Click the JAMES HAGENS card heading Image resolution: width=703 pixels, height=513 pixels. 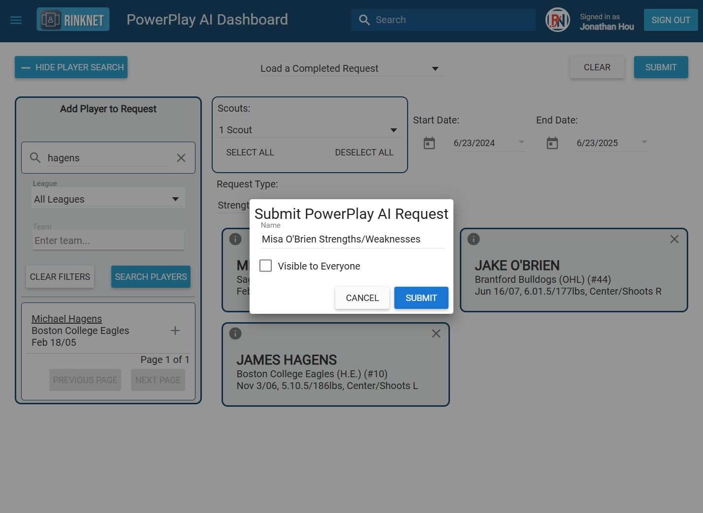(x=287, y=360)
